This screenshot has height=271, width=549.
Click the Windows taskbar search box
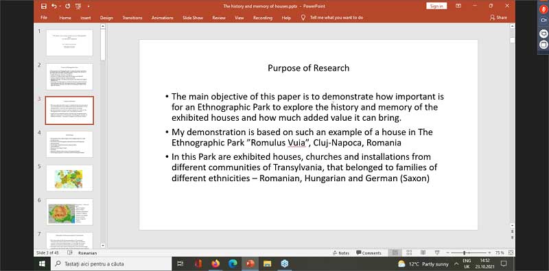pos(111,263)
